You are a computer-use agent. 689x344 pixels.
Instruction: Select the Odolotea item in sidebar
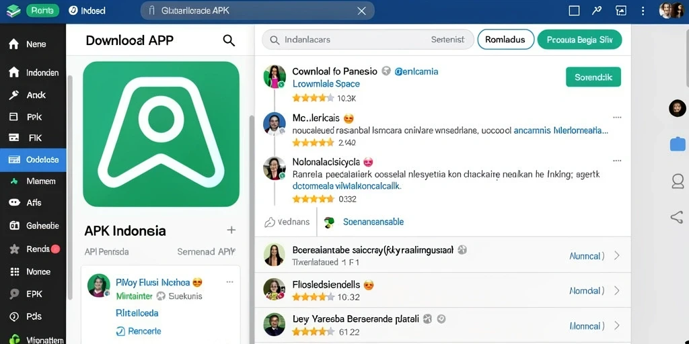click(33, 160)
